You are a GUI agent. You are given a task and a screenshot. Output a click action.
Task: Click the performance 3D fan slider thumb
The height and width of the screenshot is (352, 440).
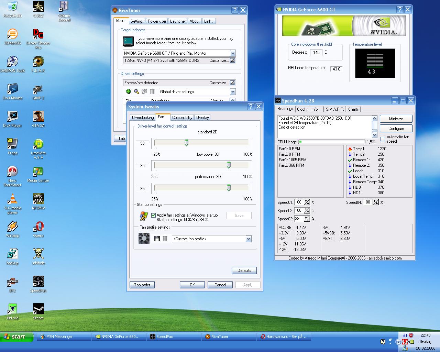tap(229, 188)
